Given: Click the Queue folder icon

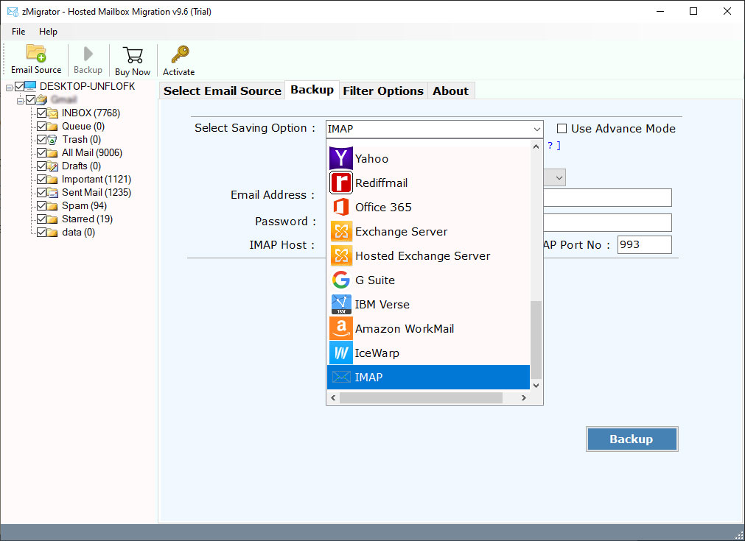Looking at the screenshot, I should (x=53, y=127).
